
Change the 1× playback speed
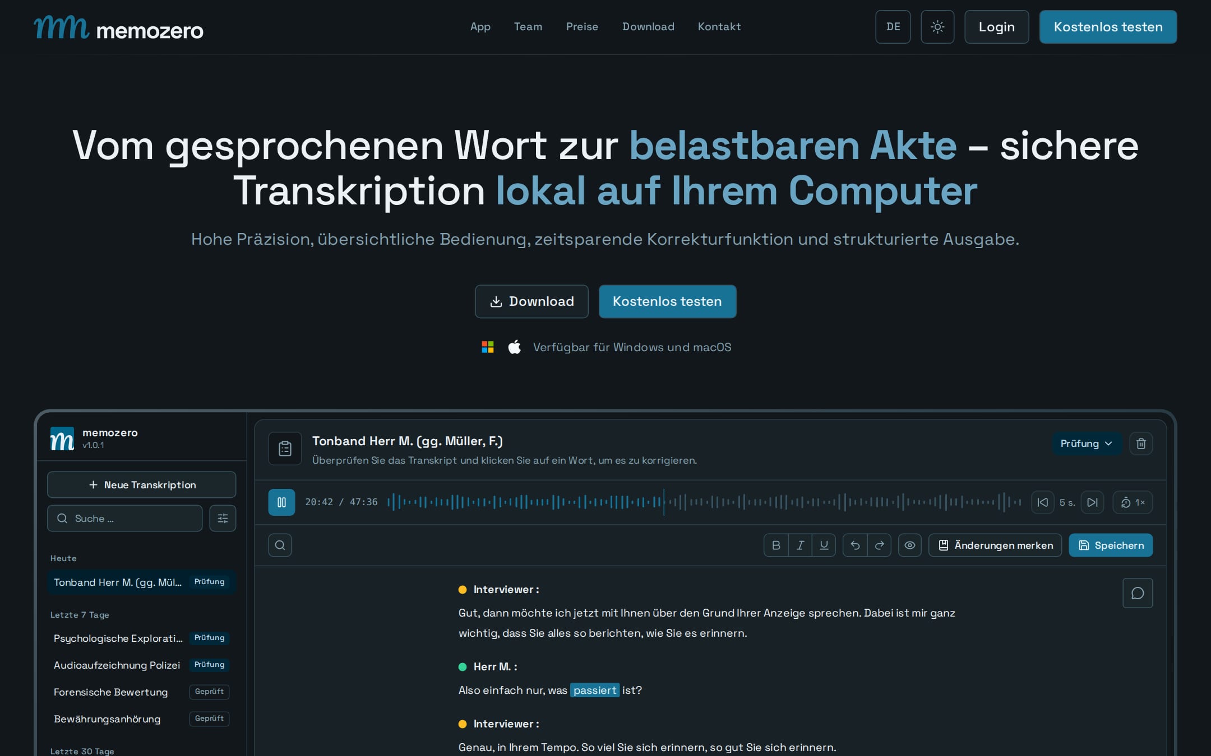click(x=1133, y=502)
